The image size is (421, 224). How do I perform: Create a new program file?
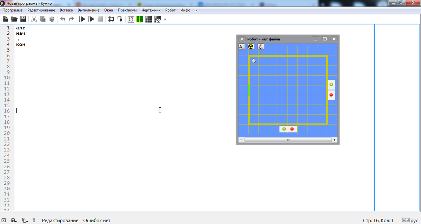point(5,19)
